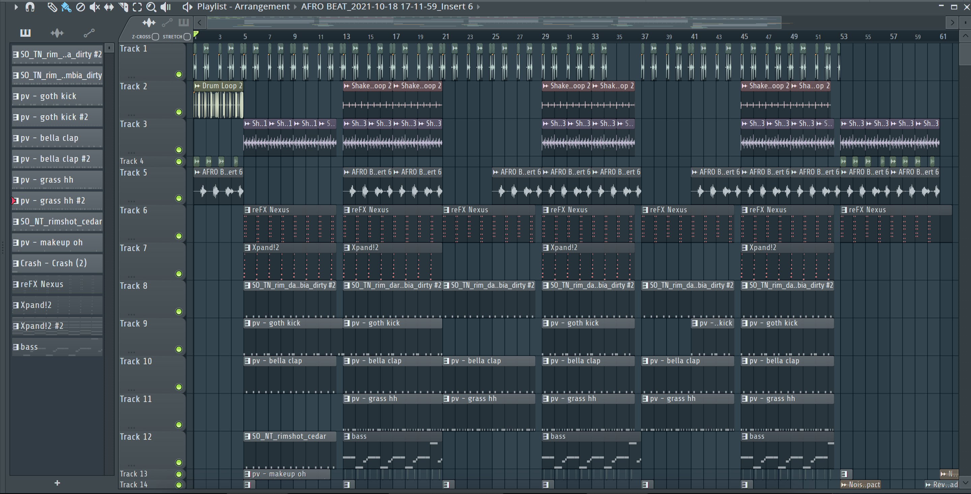971x494 pixels.
Task: Select Track 10 header label
Action: click(x=136, y=361)
